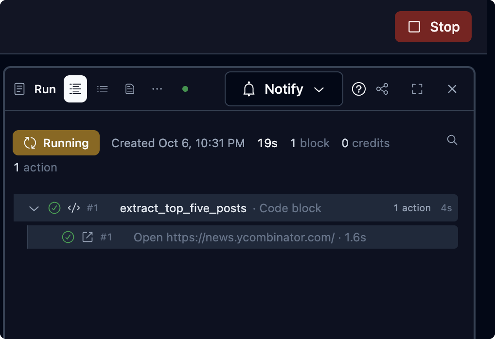Click the Running status badge
Viewport: 495px width, 339px height.
pyautogui.click(x=56, y=143)
